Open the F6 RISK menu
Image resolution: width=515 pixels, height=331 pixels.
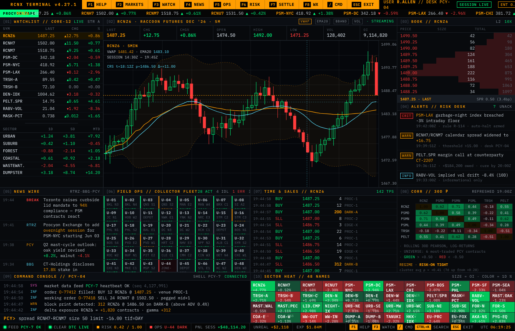(250, 4)
